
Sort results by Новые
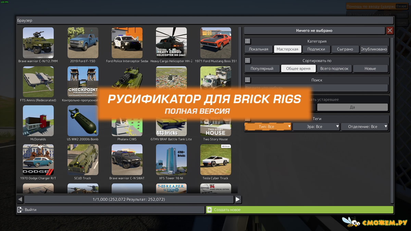click(370, 68)
